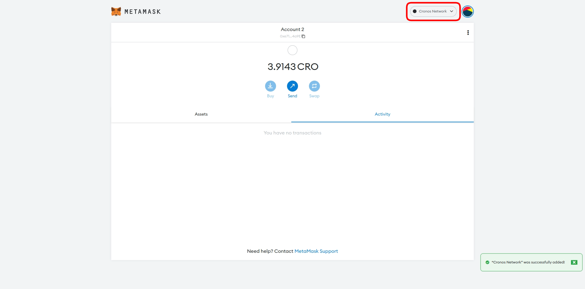Open the account avatar menu

pyautogui.click(x=468, y=12)
